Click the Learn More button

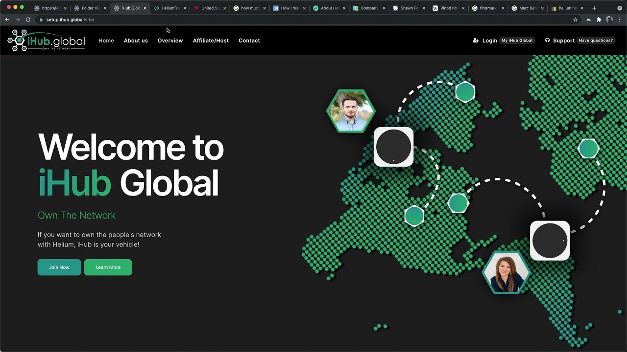108,267
